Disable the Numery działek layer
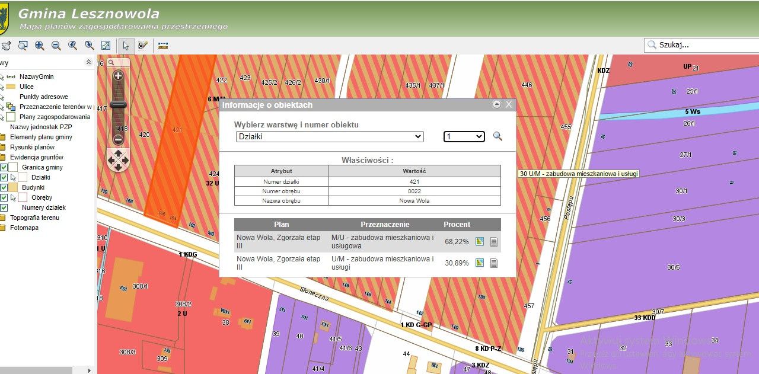 tap(4, 208)
